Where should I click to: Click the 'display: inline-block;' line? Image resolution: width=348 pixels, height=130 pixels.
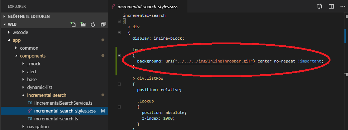(158, 38)
